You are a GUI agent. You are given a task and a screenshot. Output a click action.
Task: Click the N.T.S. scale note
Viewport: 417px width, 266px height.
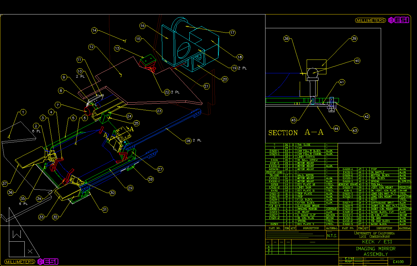(332, 235)
